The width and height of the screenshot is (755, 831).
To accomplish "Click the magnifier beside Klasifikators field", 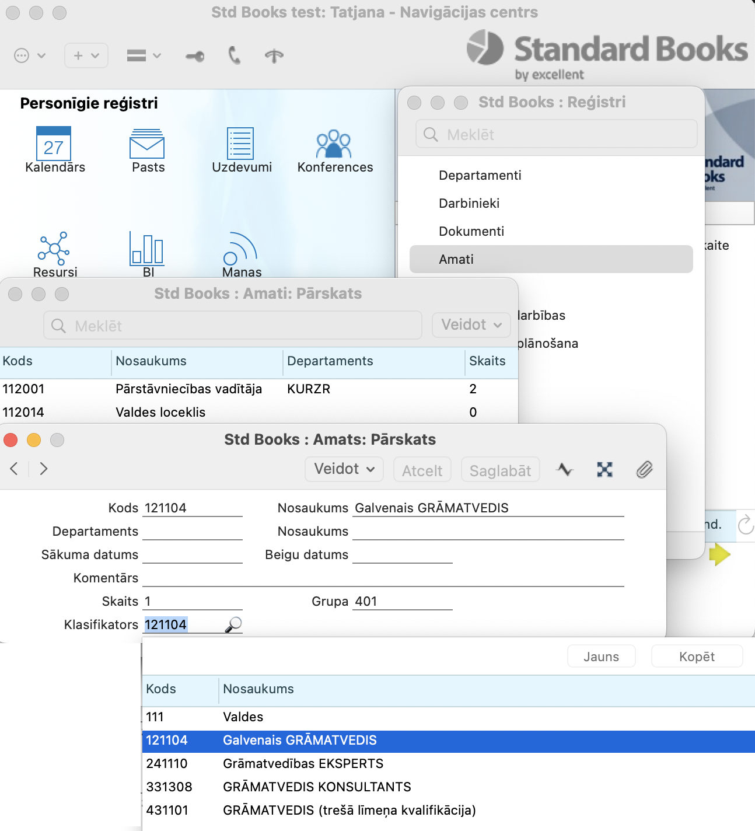I will click(233, 624).
